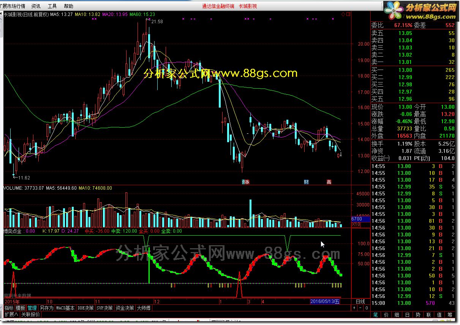Click the VOLUME: 37733.07 label
The width and height of the screenshot is (460, 325).
pyautogui.click(x=23, y=188)
